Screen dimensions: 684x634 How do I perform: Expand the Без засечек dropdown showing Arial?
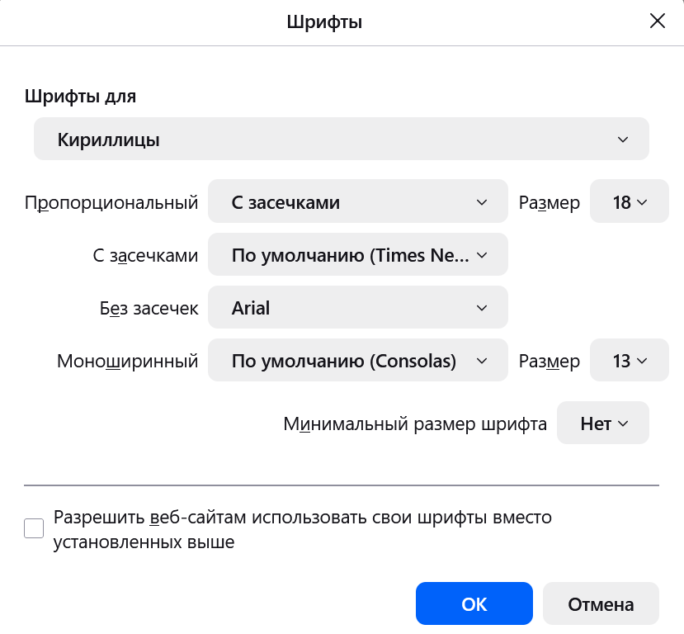358,308
